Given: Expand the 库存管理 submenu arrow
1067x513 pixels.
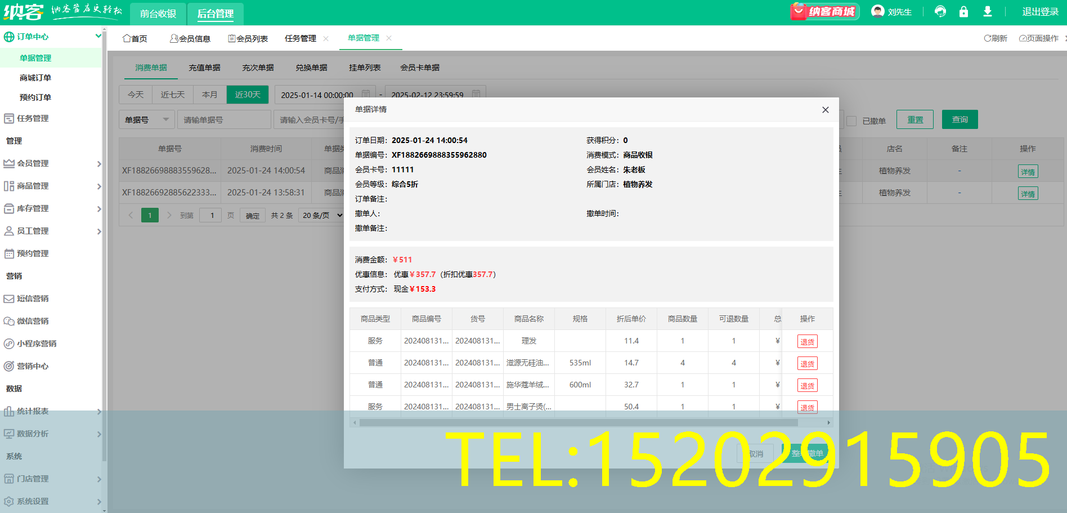Looking at the screenshot, I should coord(99,209).
